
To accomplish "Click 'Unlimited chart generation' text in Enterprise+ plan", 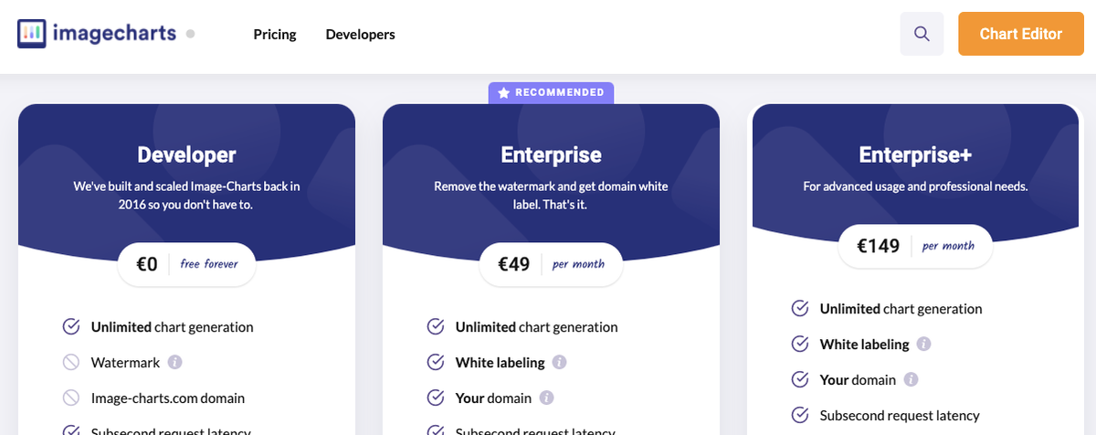I will coord(901,309).
